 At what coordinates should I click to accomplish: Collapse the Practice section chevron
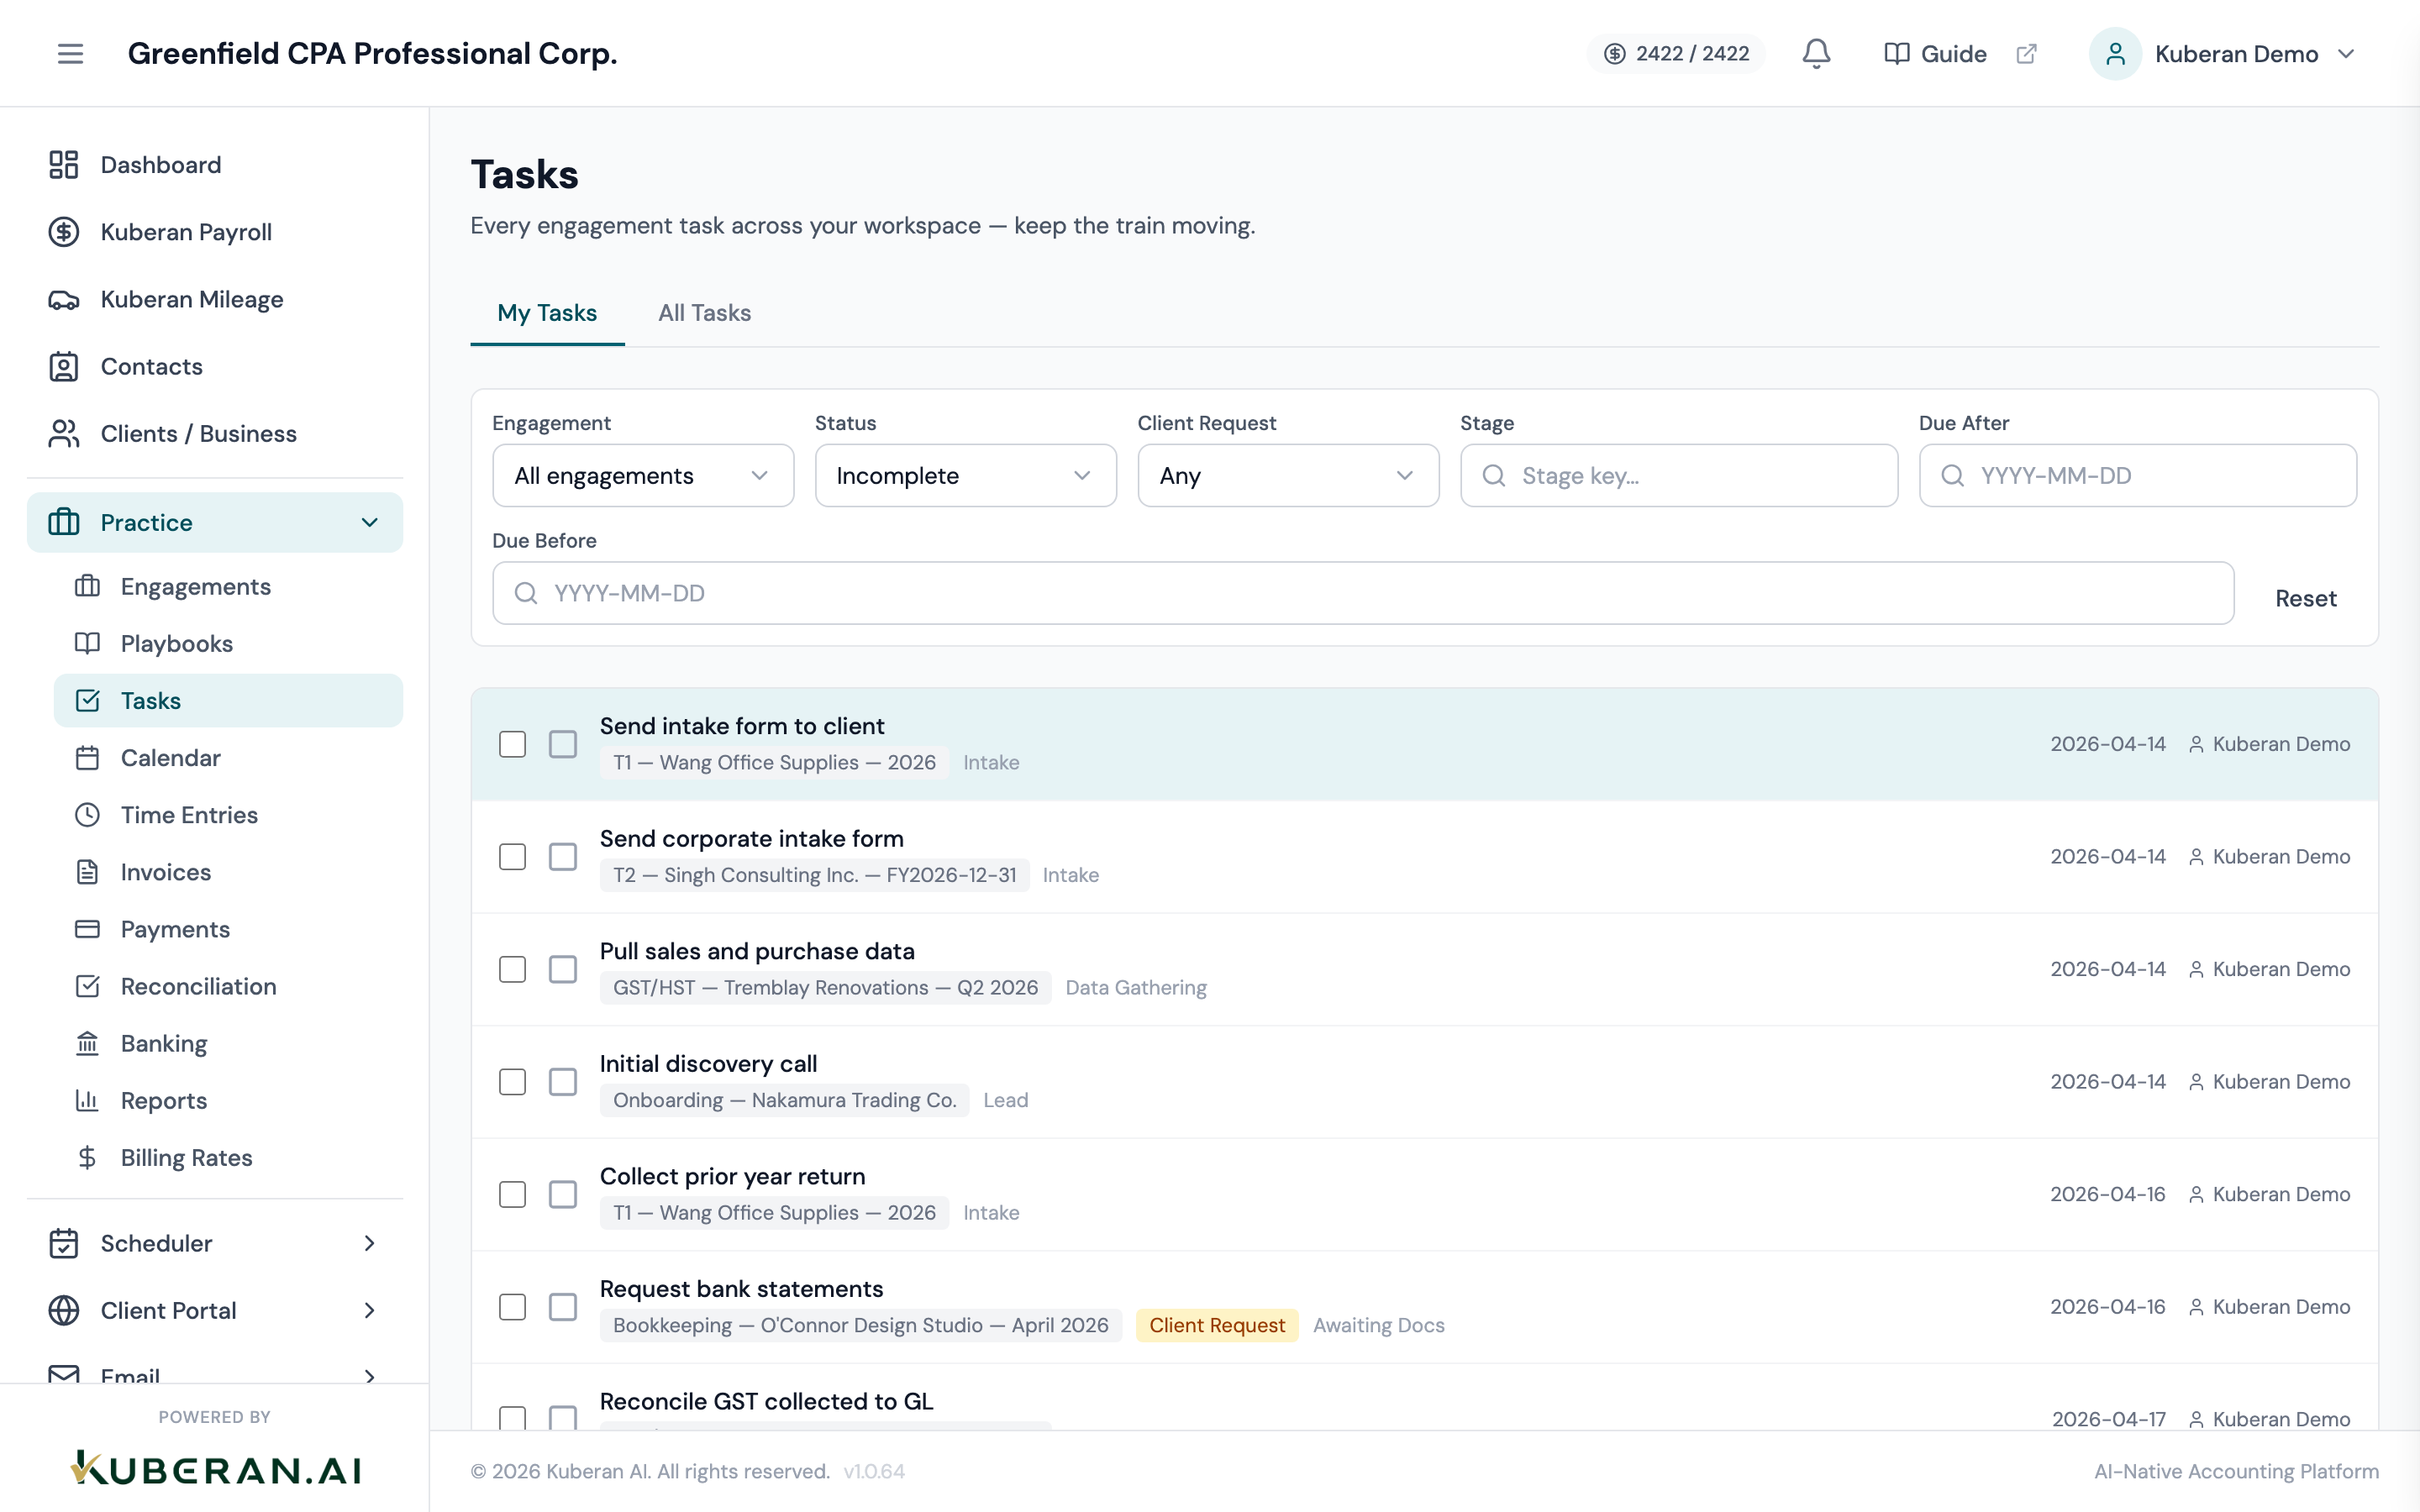[370, 522]
